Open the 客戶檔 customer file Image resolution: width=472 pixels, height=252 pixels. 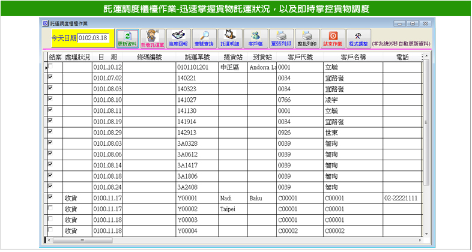256,39
